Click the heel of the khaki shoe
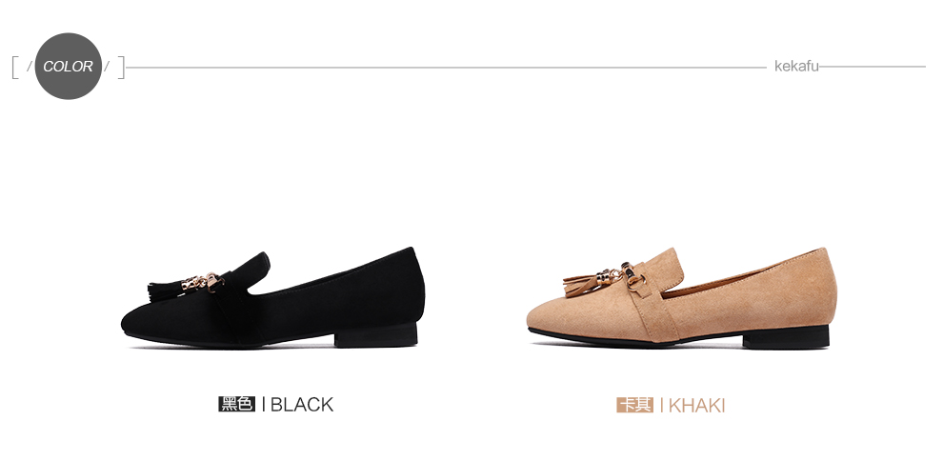 (786, 336)
